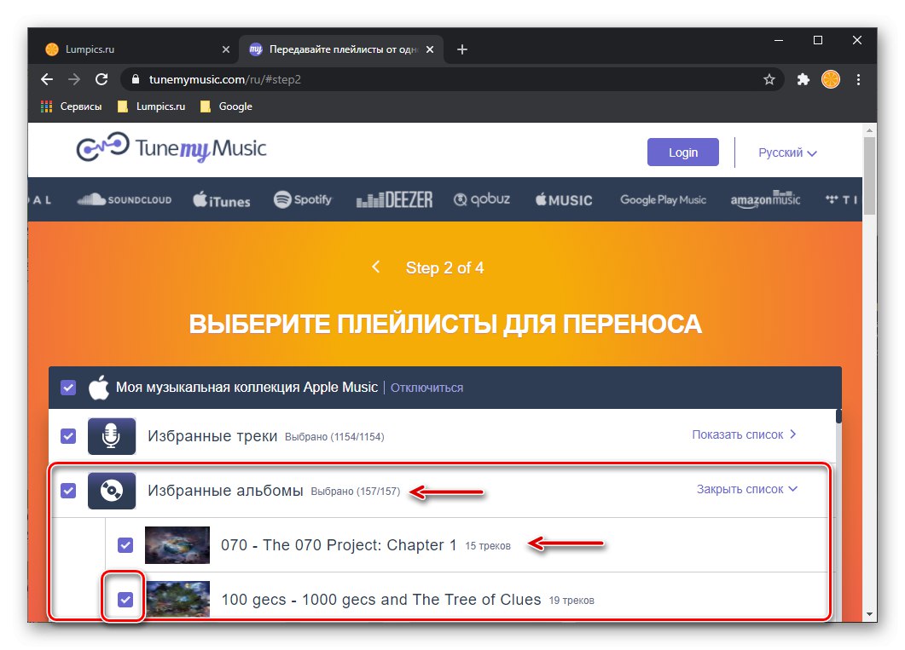Go back with arrow beside Step 2 of 4

coord(376,267)
